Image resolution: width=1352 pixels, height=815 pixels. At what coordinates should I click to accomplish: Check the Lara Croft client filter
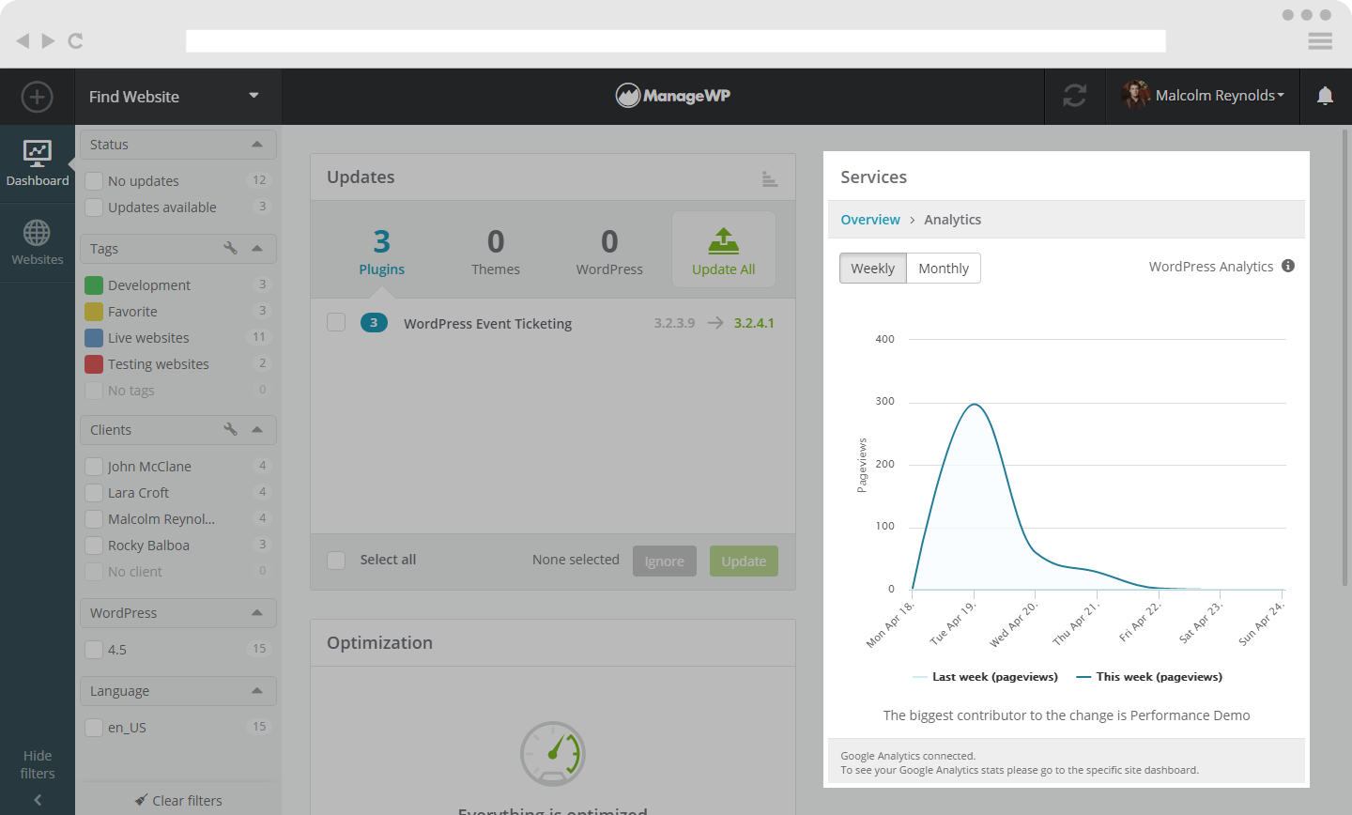point(94,492)
